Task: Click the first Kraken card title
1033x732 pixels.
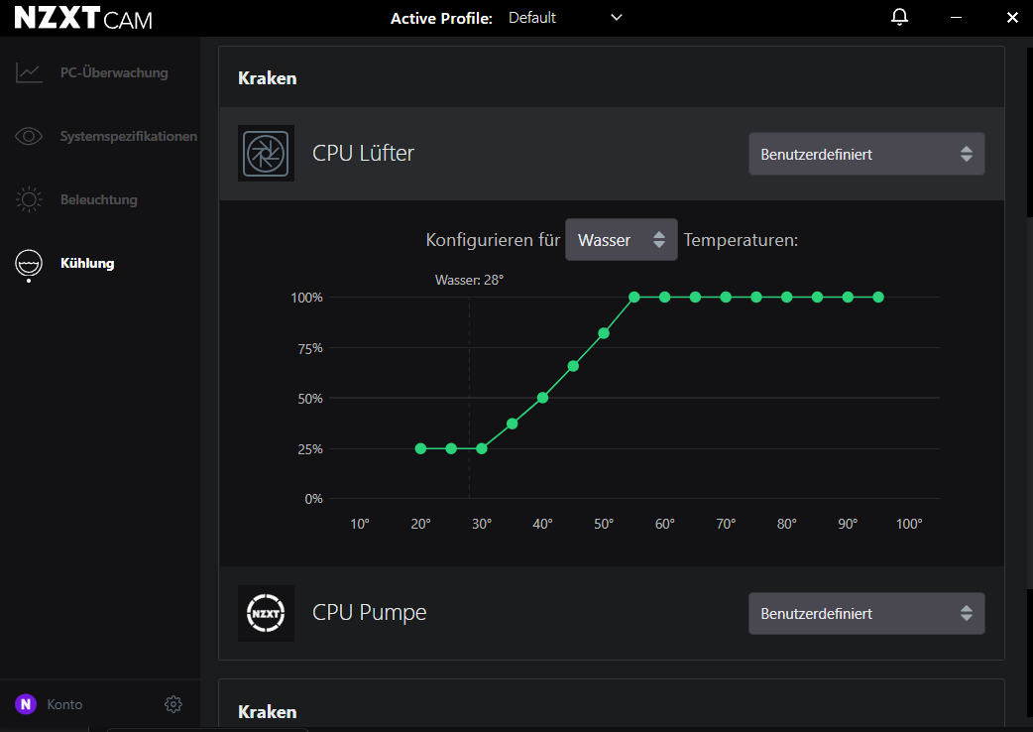Action: tap(268, 78)
